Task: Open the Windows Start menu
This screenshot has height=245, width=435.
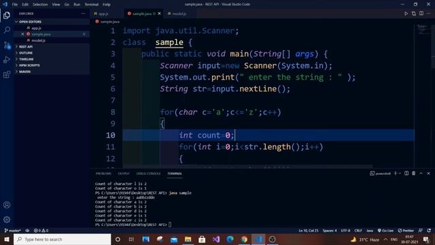Action: pos(7,239)
